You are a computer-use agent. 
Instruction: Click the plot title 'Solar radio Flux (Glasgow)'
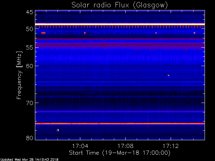coord(120,5)
